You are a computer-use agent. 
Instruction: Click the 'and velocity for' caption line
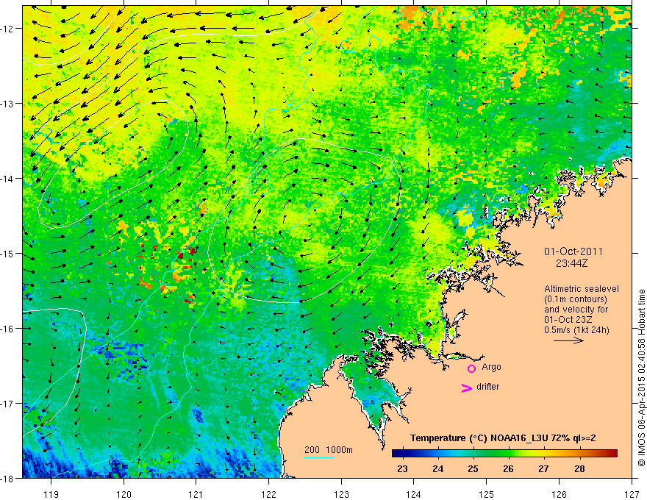pos(576,310)
